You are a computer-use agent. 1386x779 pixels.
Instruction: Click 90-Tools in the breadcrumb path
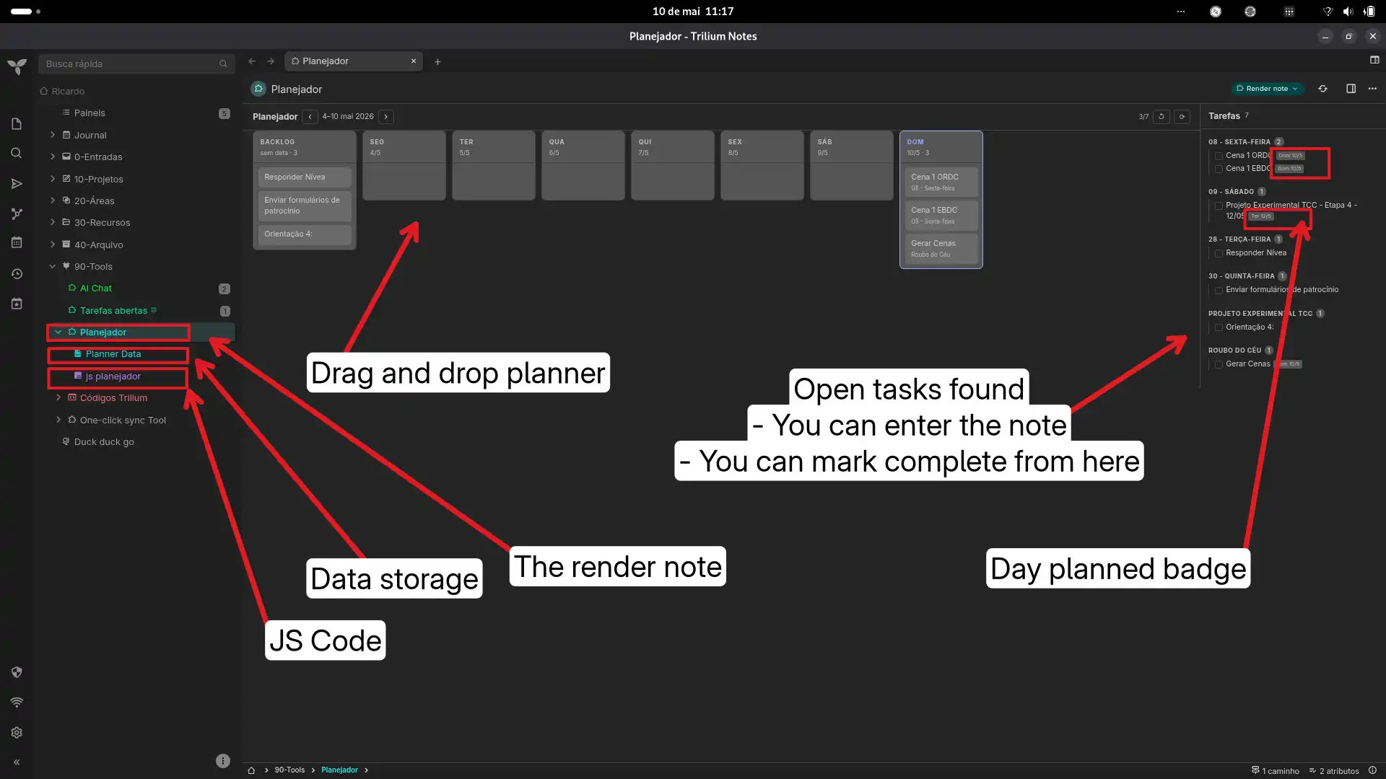pyautogui.click(x=289, y=770)
